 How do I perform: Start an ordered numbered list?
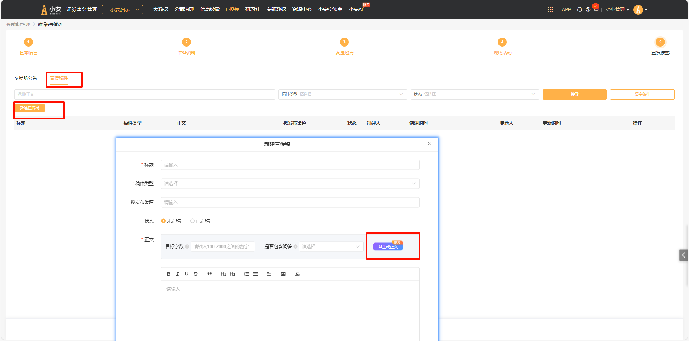[x=247, y=274]
